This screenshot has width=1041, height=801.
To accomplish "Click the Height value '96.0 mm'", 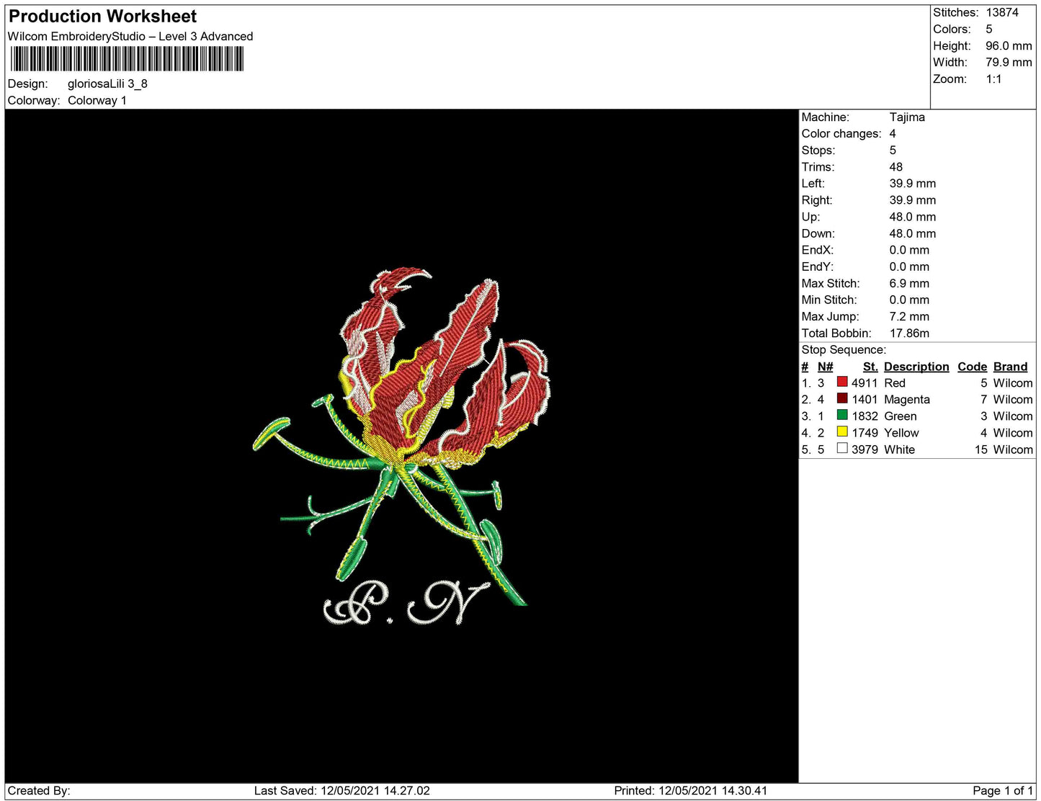I will click(x=1009, y=45).
